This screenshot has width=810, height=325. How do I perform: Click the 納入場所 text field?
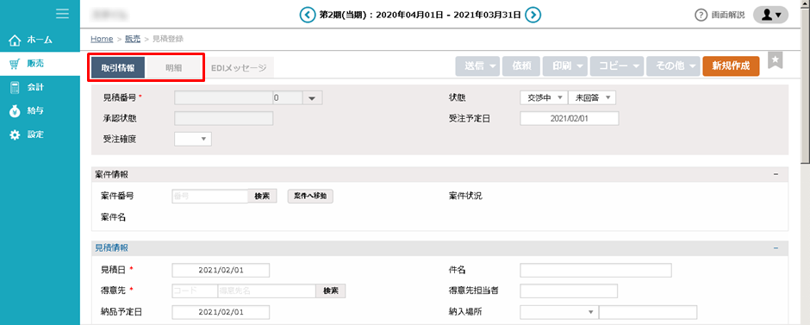[647, 312]
